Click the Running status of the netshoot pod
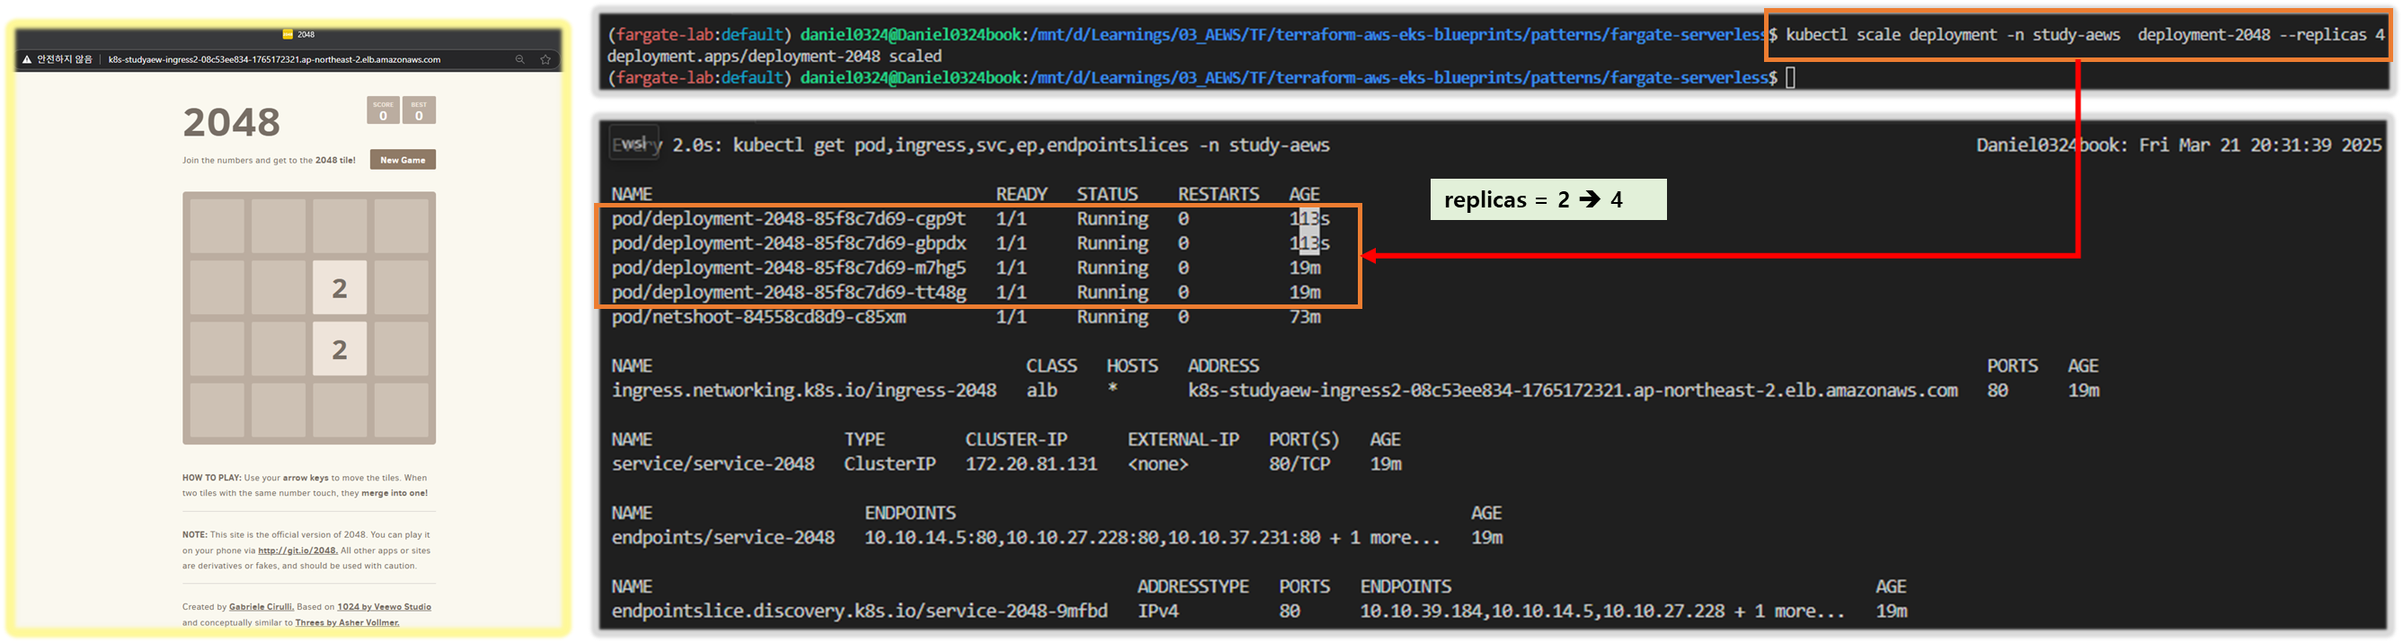Image resolution: width=2403 pixels, height=643 pixels. coord(1112,318)
